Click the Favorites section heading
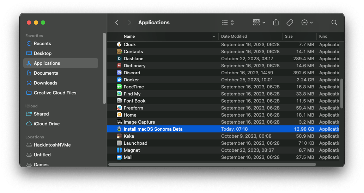 click(34, 36)
